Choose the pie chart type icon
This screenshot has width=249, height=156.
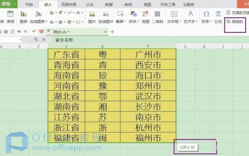pyautogui.click(x=69, y=22)
